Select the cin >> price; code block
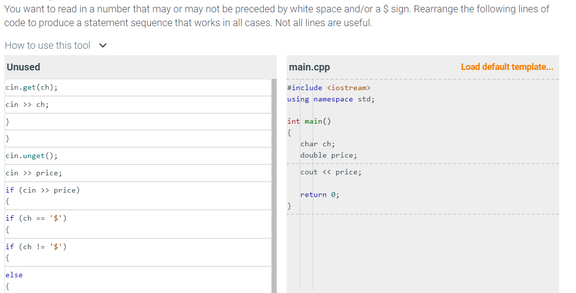Viewport: 576px width, 293px height. (138, 173)
